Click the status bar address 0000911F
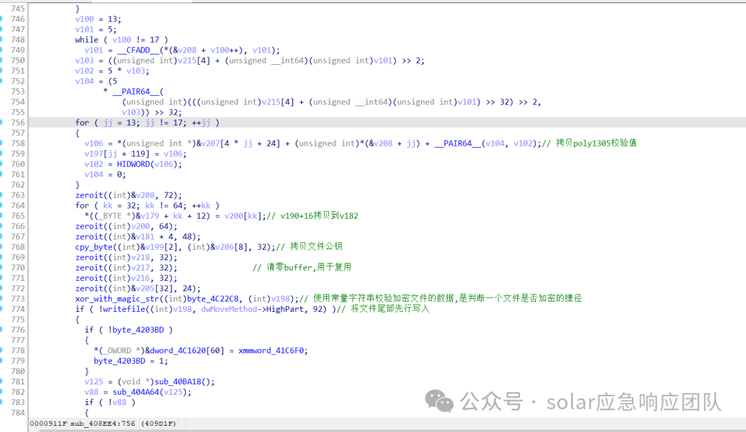This screenshot has height=432, width=746. [48, 424]
